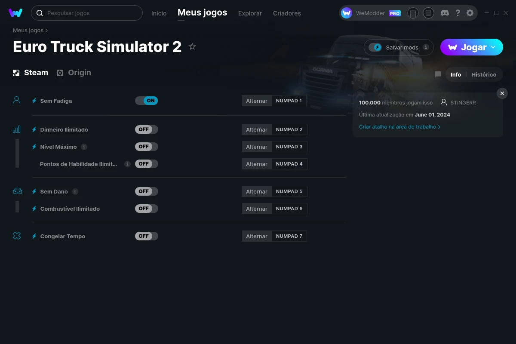Open settings with the gear icon
Viewport: 516px width, 344px height.
(x=470, y=13)
